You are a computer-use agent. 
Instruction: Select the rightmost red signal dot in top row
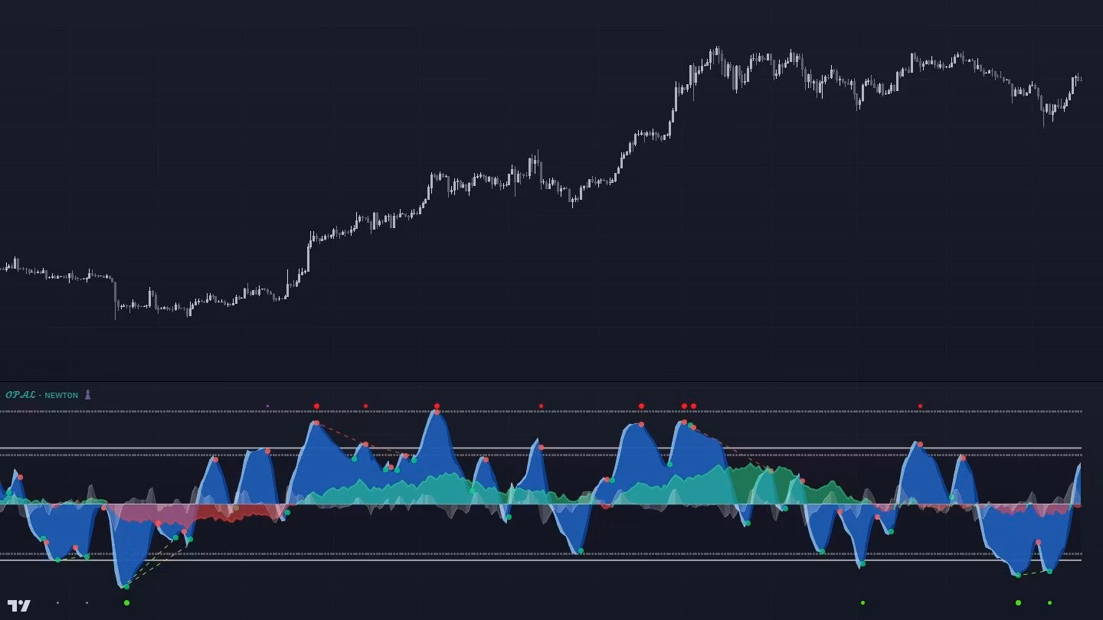pos(920,406)
